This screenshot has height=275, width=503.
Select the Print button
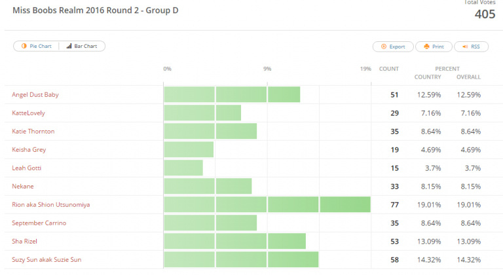434,46
